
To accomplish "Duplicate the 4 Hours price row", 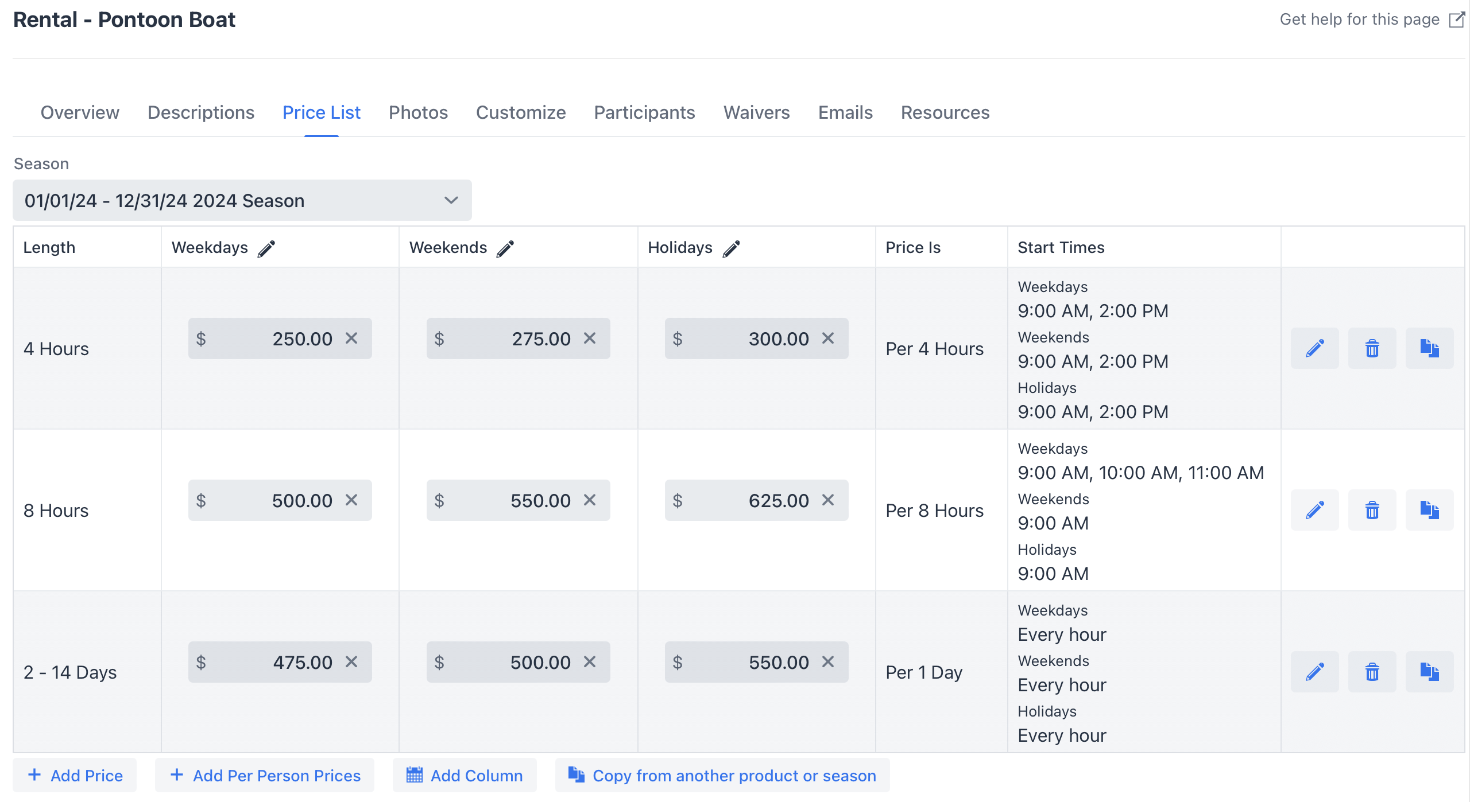I will coord(1429,348).
